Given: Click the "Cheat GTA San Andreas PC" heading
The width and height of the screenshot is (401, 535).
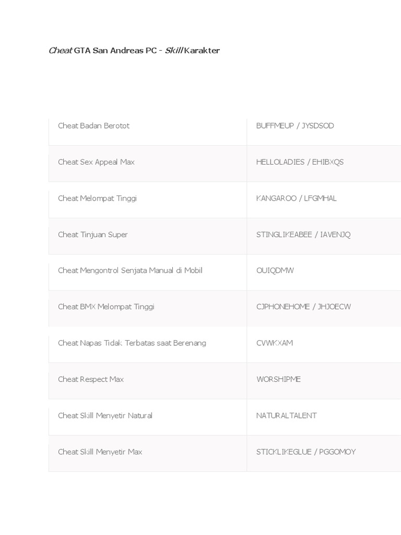Looking at the screenshot, I should pyautogui.click(x=134, y=51).
